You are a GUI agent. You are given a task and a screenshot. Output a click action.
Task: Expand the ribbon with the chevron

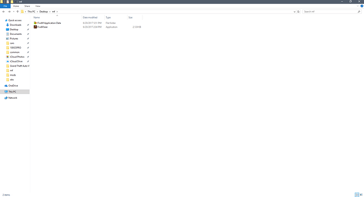click(358, 6)
